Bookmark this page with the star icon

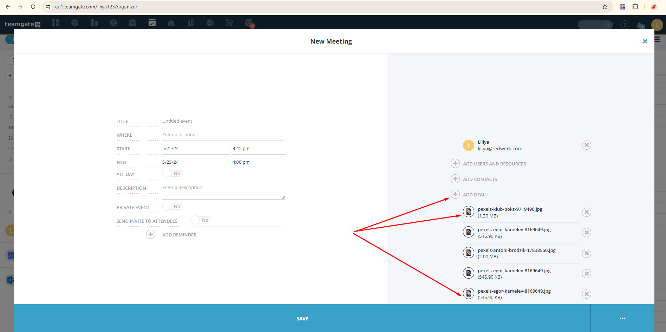605,7
